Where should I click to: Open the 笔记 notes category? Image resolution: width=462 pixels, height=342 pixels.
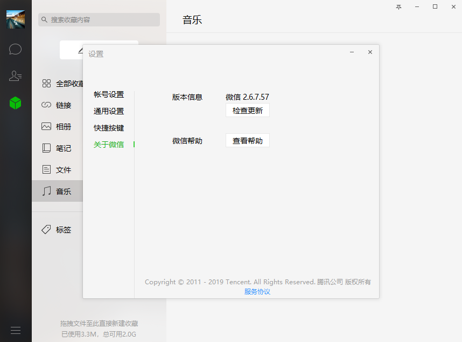[58, 148]
